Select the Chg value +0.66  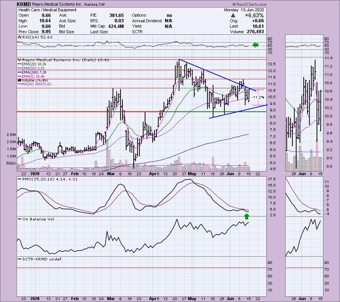coord(258,21)
